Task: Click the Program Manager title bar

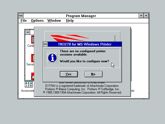Action: (81, 16)
